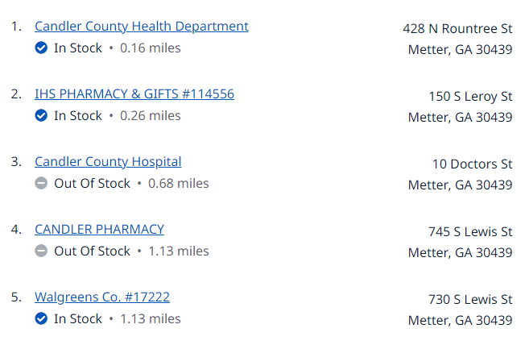This screenshot has width=525, height=349.
Task: Click out-of-stock icon for CANDLER PHARMACY
Action: coord(41,251)
